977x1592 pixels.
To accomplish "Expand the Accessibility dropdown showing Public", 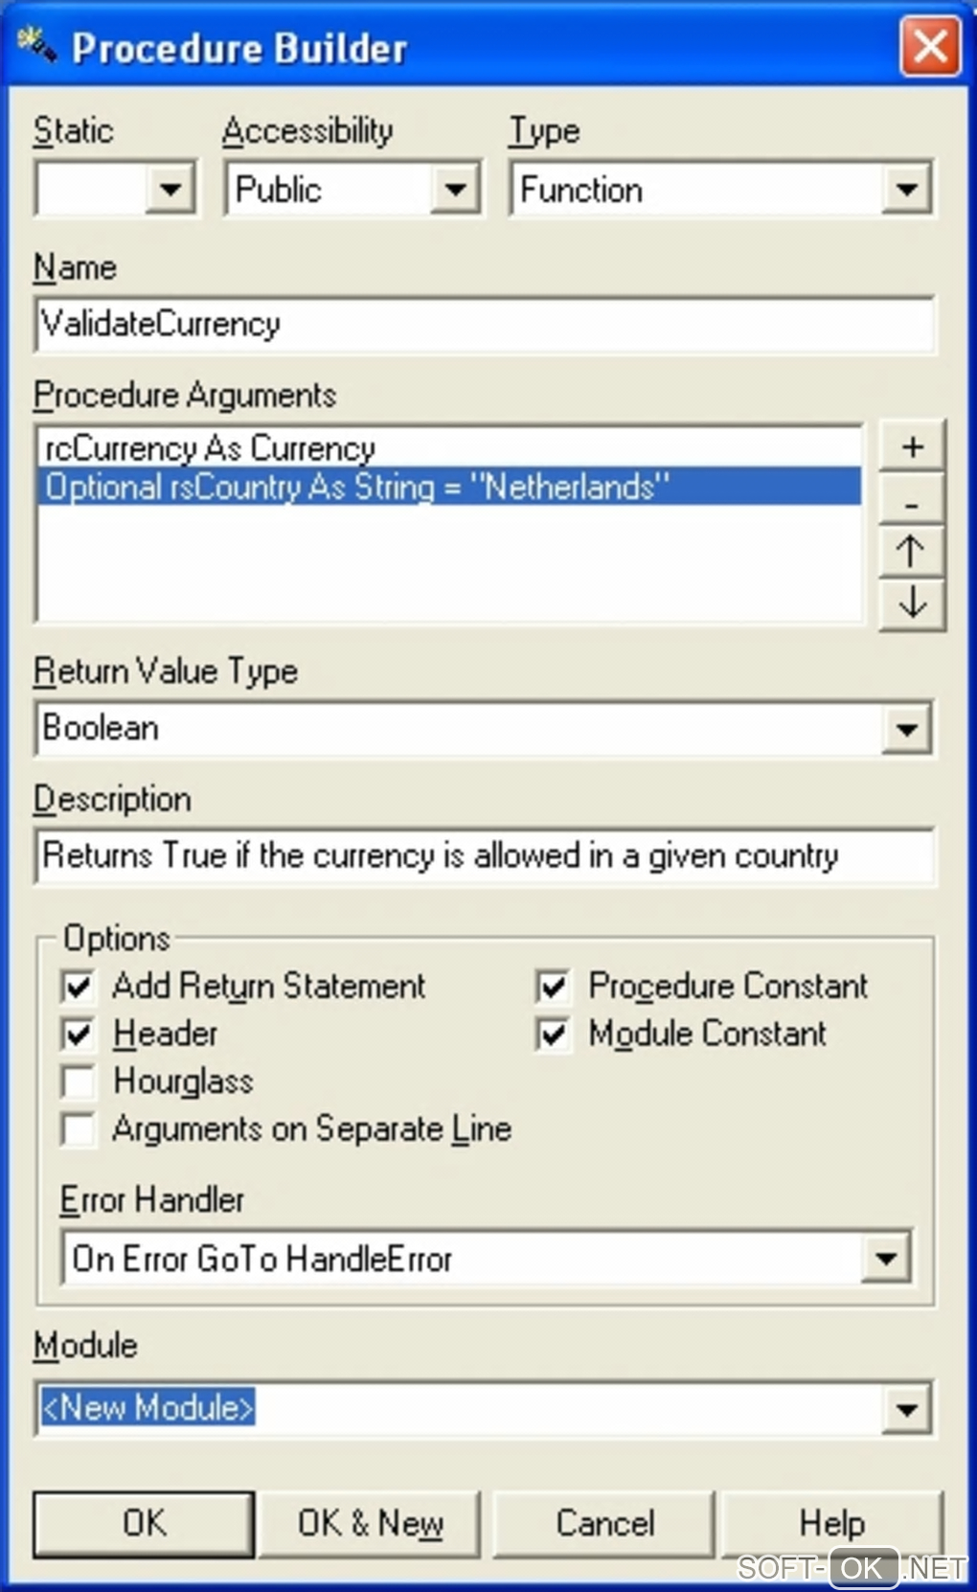I will coord(455,189).
